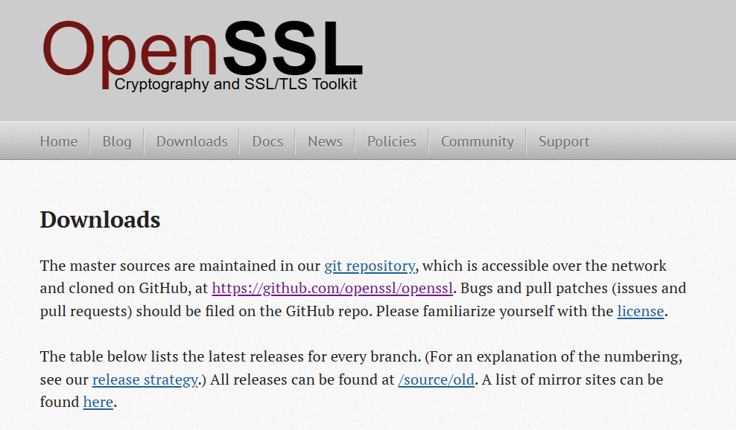Open the /source/old link
Image resolution: width=736 pixels, height=430 pixels.
436,380
